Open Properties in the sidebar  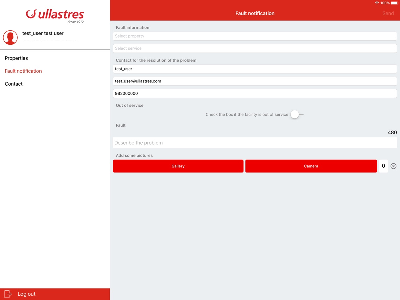[16, 58]
